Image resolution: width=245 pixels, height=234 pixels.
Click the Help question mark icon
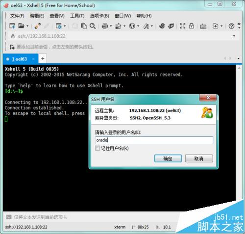pyautogui.click(x=231, y=26)
